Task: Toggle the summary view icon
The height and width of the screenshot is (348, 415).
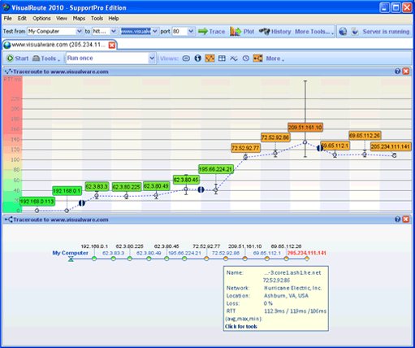Action: (186, 59)
